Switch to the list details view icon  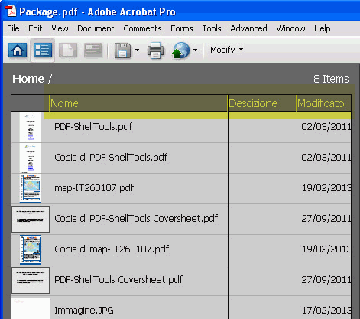(x=43, y=50)
